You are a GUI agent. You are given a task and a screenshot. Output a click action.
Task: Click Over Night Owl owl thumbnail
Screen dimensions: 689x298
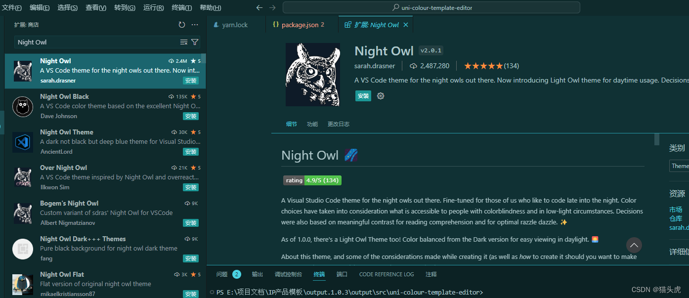pyautogui.click(x=23, y=178)
